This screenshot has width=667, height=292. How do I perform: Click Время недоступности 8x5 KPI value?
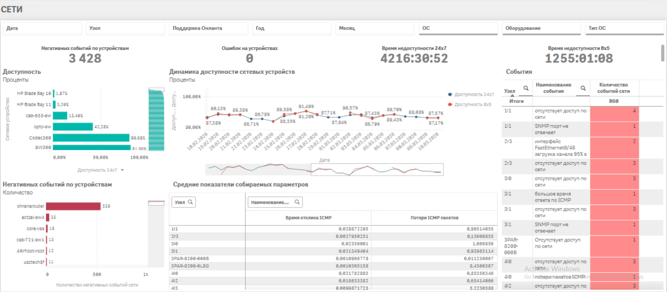tap(579, 59)
